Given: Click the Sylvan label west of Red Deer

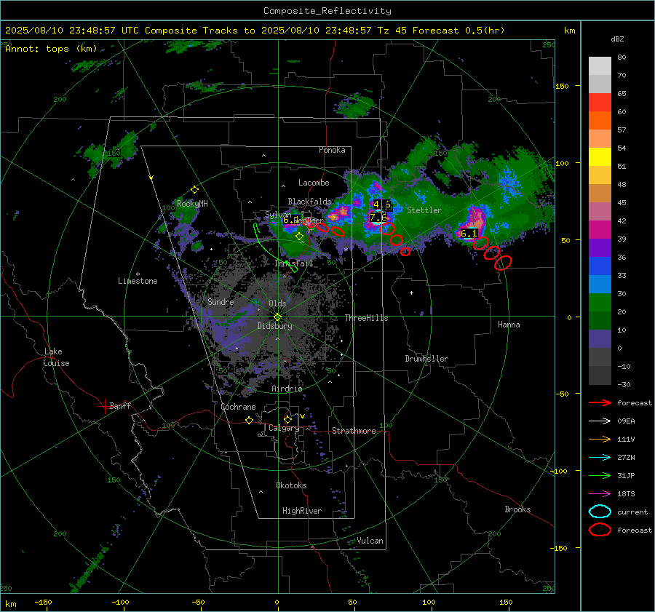Looking at the screenshot, I should [x=278, y=214].
